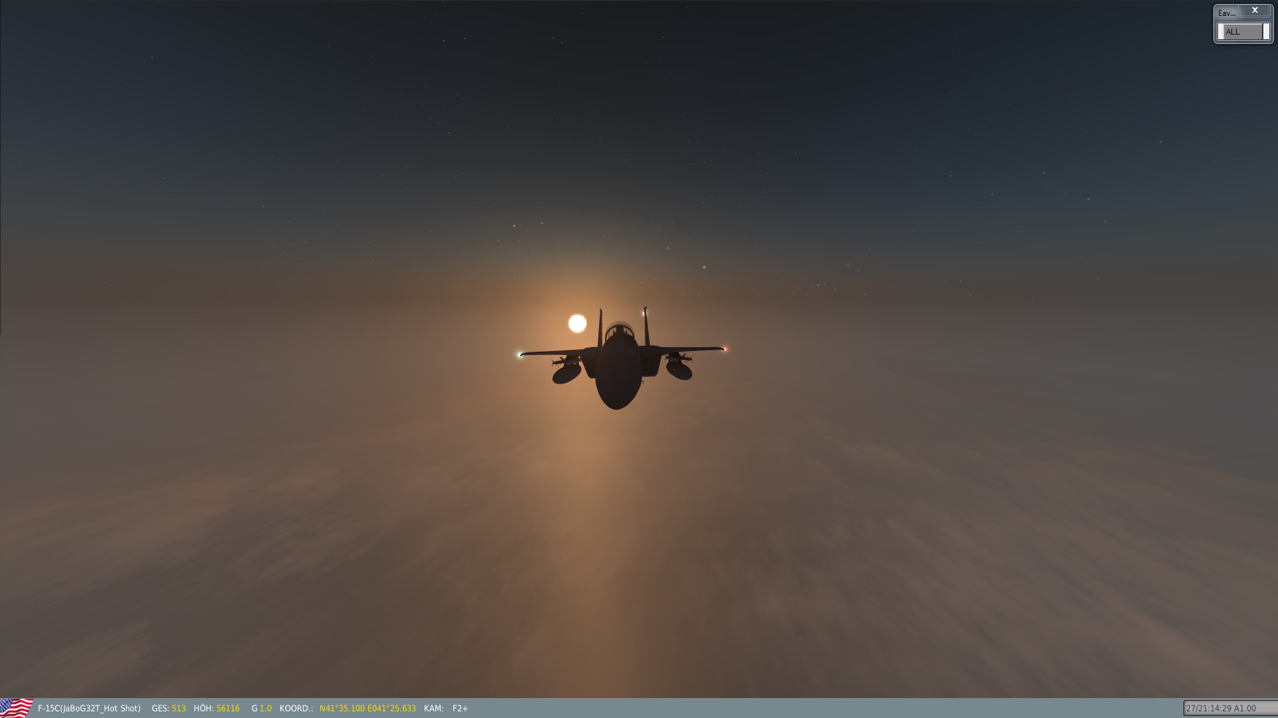
Task: Click the ALL channel selector field
Action: pos(1242,31)
